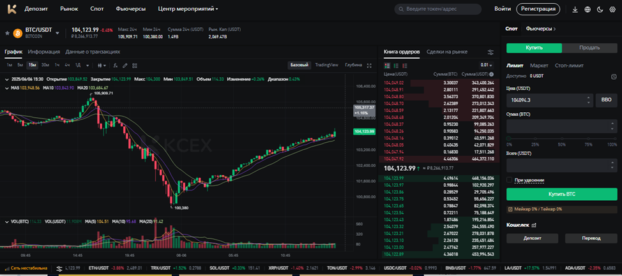The width and height of the screenshot is (622, 276).
Task: Select the drawing pencil tool
Action: point(125,66)
